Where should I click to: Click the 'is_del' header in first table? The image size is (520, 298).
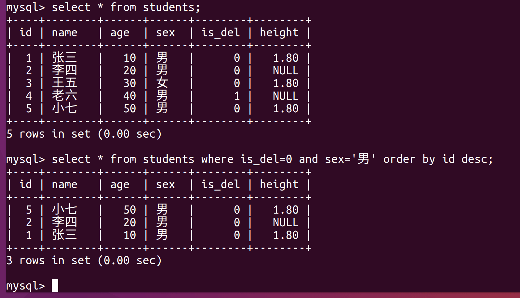(221, 32)
